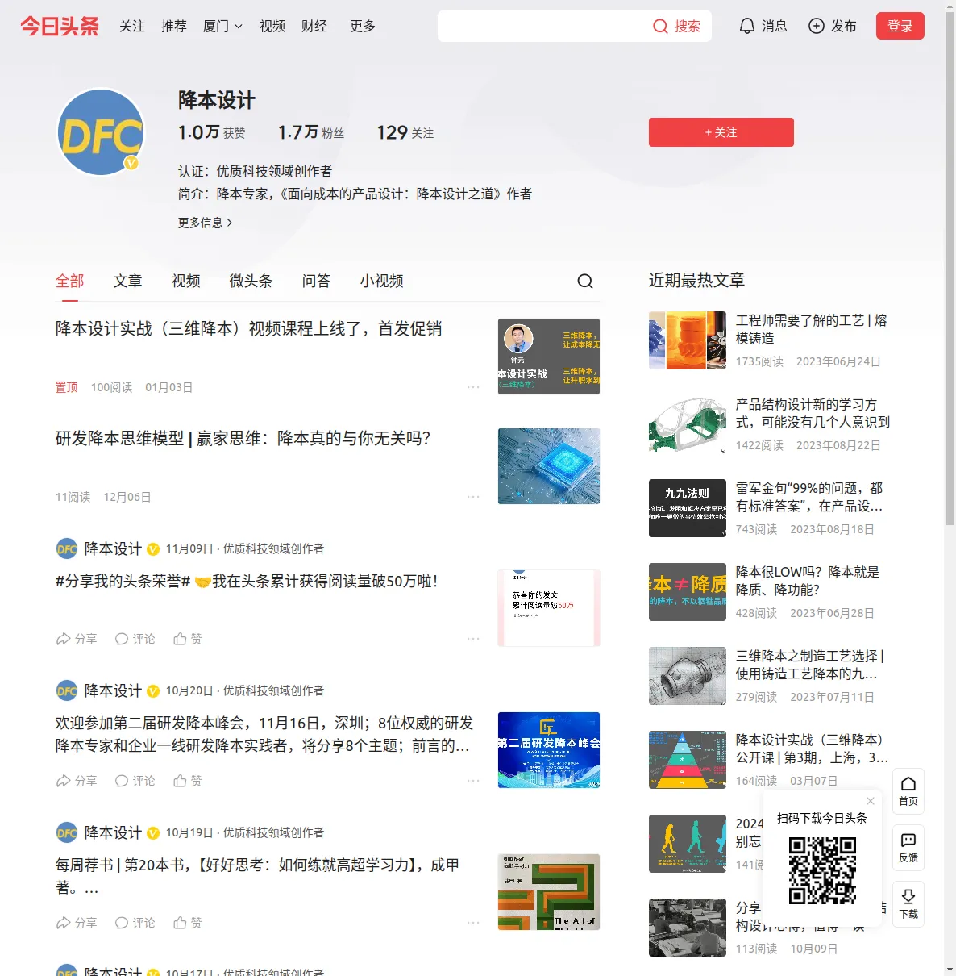Go to 推荐 in top navigation
Screen dimensions: 956x976
(174, 26)
